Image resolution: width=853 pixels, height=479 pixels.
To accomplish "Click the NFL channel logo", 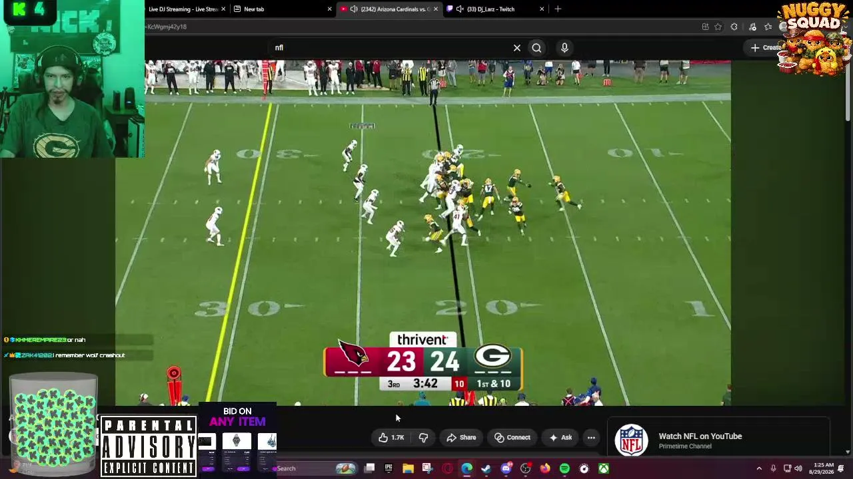I will pyautogui.click(x=630, y=440).
